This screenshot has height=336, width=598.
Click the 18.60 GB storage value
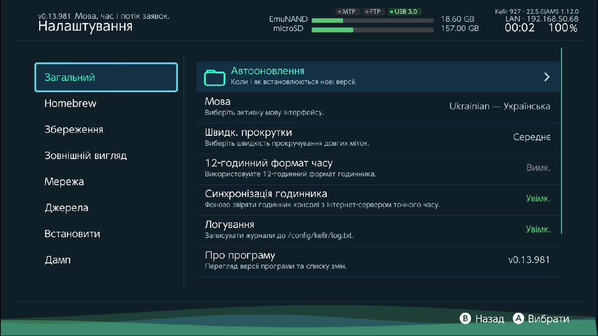coord(457,20)
